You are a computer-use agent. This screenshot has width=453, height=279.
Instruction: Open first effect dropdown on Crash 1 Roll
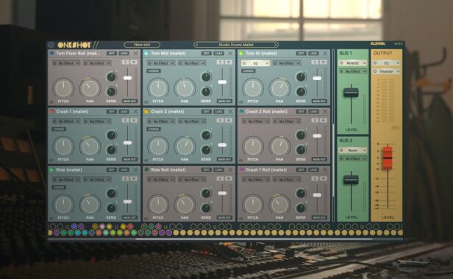click(255, 179)
